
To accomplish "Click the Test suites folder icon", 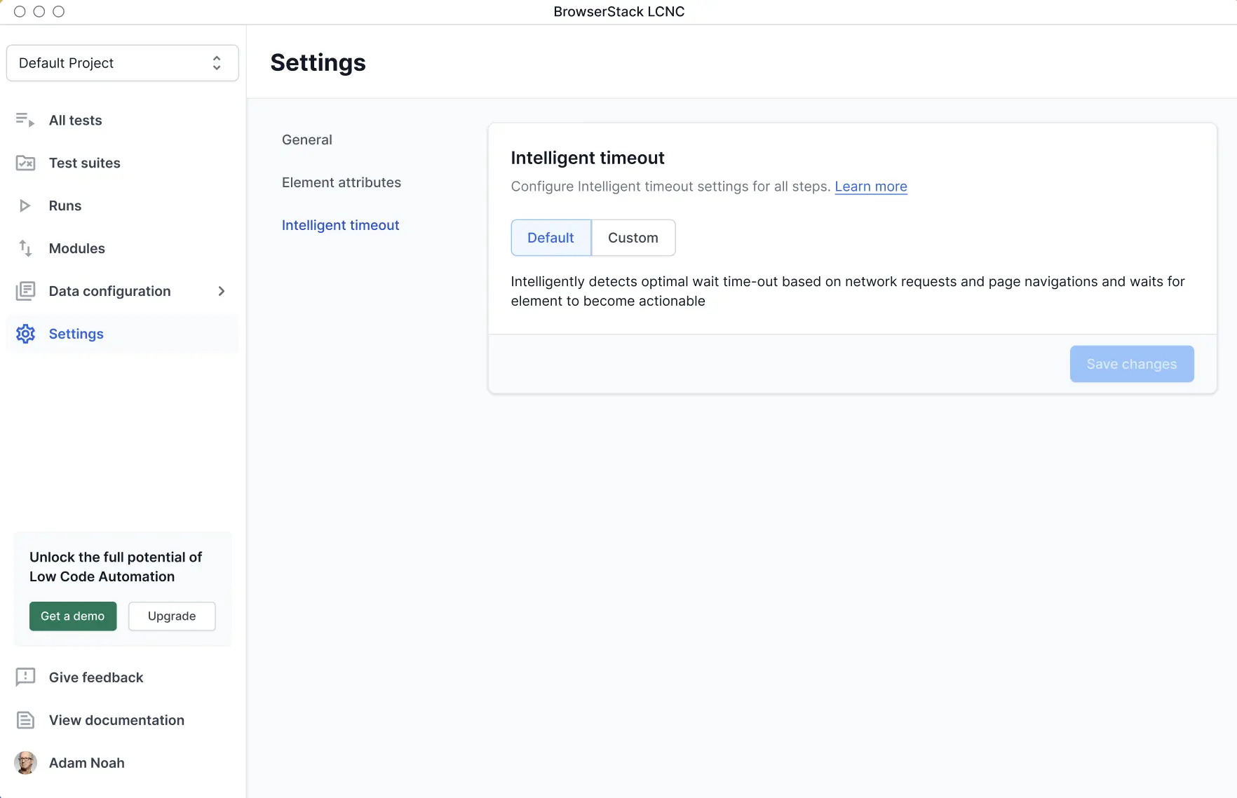I will pyautogui.click(x=25, y=163).
